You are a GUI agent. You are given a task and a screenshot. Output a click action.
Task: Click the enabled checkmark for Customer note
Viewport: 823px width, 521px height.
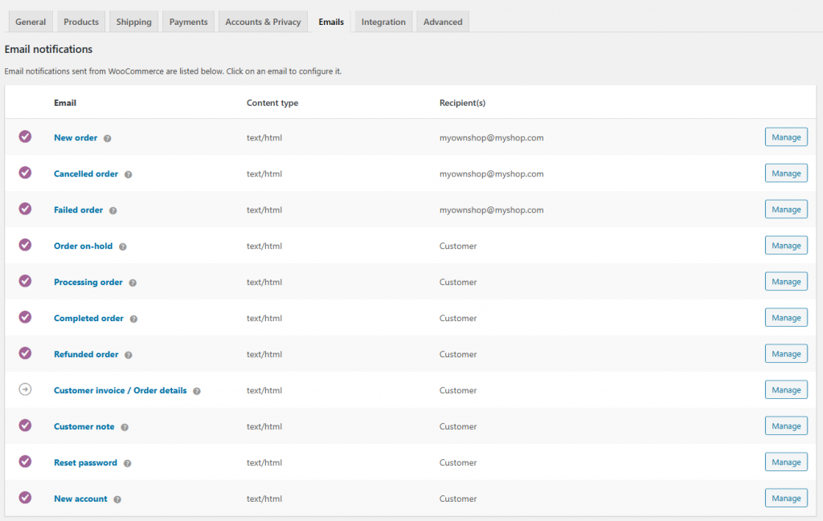pos(25,425)
